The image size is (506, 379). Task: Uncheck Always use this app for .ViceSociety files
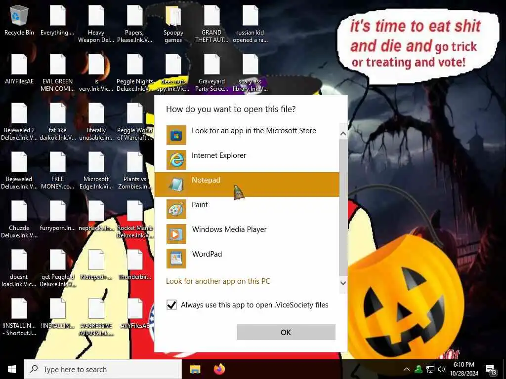coord(171,304)
